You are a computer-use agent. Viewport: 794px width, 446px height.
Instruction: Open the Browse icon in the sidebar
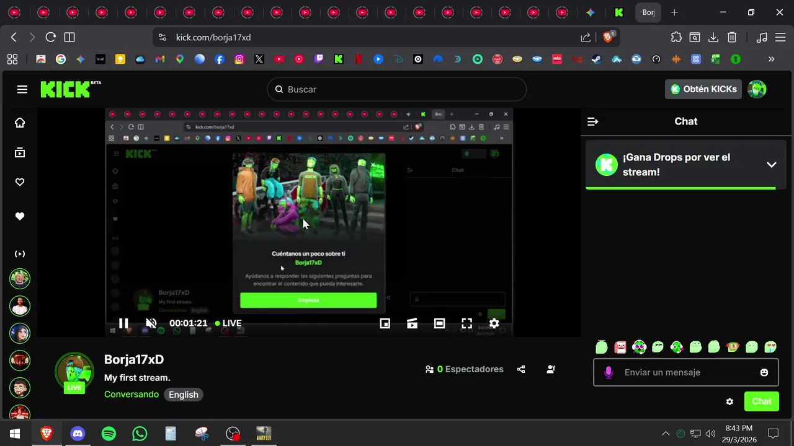(x=20, y=152)
